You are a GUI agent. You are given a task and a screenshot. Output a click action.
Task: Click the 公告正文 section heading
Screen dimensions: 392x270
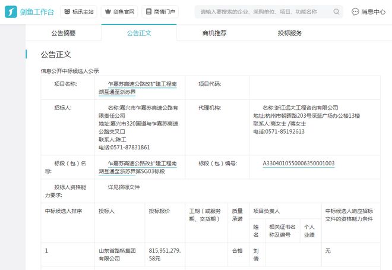tap(56, 54)
